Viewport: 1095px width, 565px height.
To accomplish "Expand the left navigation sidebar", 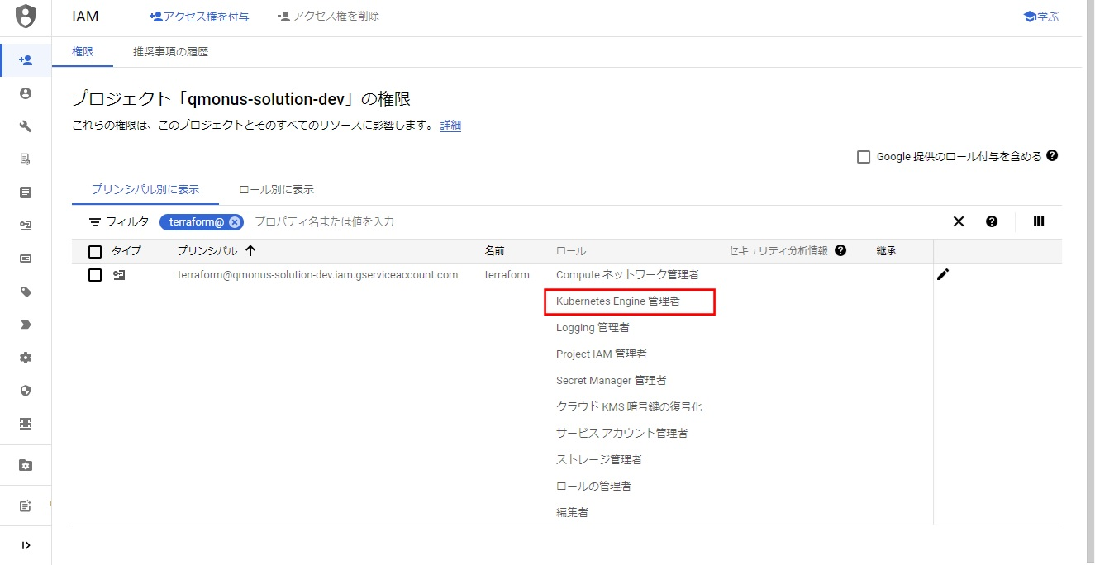I will 26,545.
